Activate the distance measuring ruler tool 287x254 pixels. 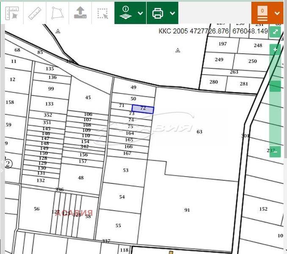coord(35,13)
